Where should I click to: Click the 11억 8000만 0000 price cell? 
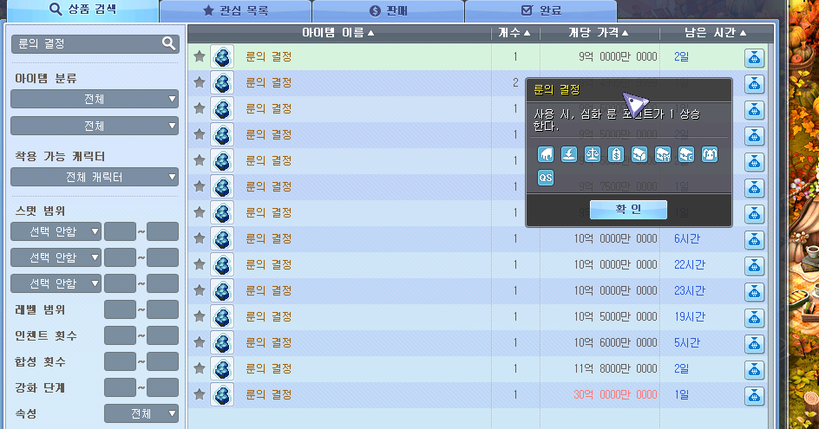[615, 369]
